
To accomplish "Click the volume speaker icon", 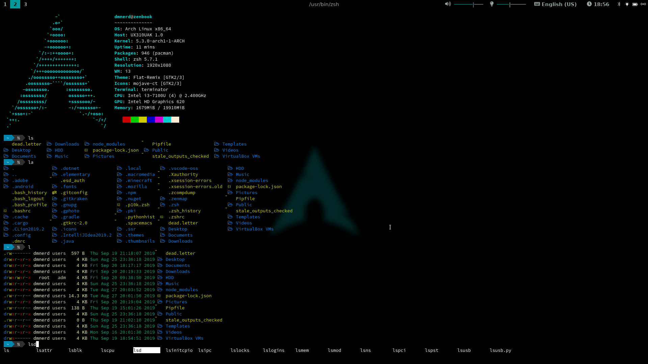I will (x=448, y=4).
